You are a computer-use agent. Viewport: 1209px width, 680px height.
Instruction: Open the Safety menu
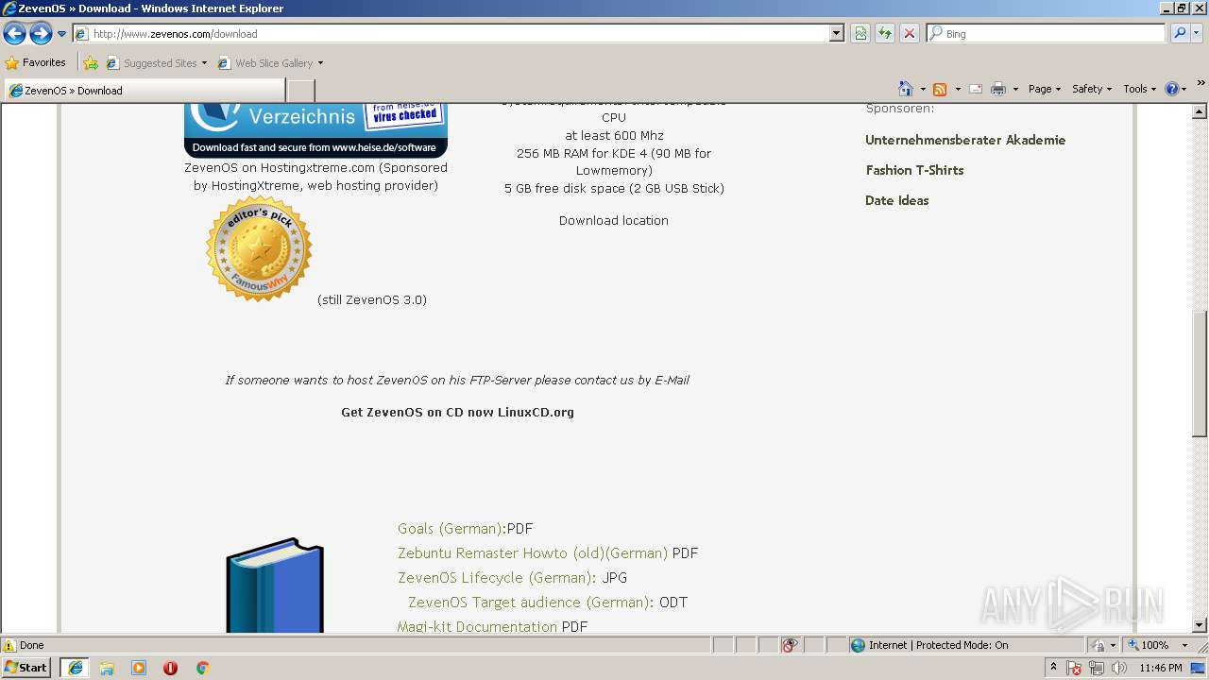point(1091,89)
